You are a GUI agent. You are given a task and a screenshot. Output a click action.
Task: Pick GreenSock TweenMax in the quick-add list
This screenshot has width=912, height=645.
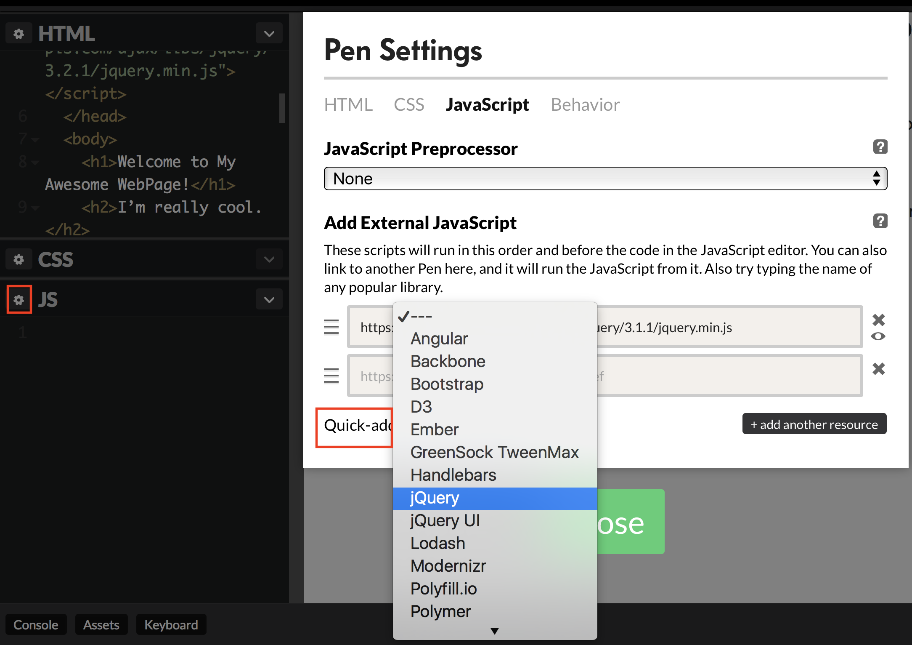pos(495,452)
